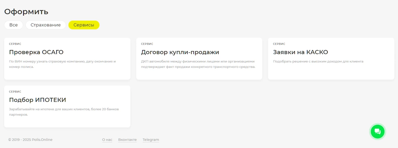
Task: Select the Страхование filter tab
Action: click(46, 25)
